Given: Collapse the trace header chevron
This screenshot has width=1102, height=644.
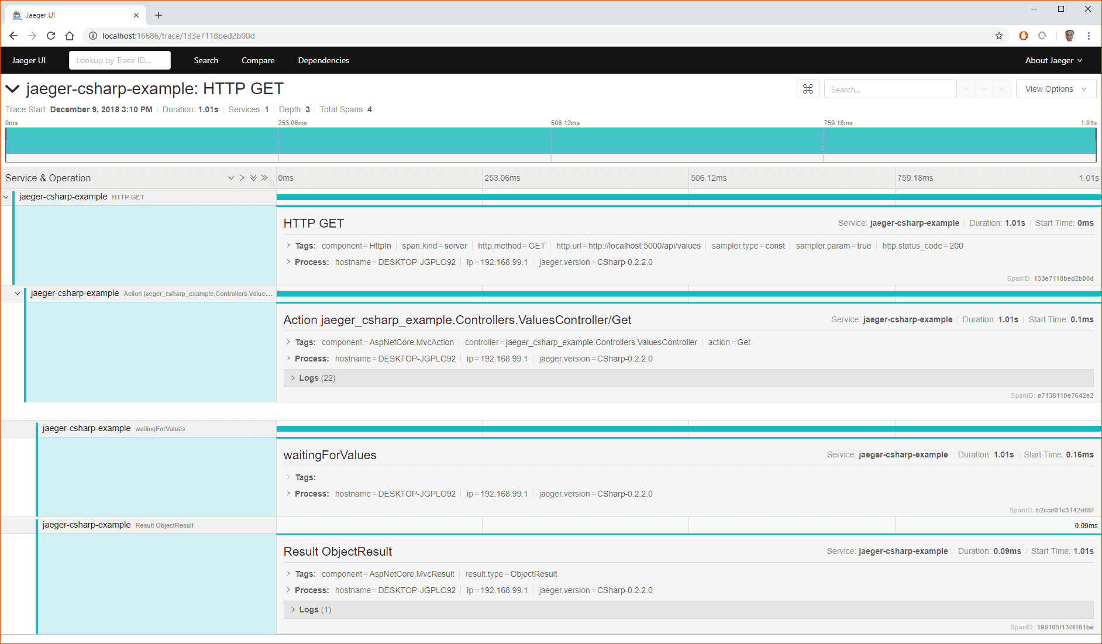Looking at the screenshot, I should 12,89.
